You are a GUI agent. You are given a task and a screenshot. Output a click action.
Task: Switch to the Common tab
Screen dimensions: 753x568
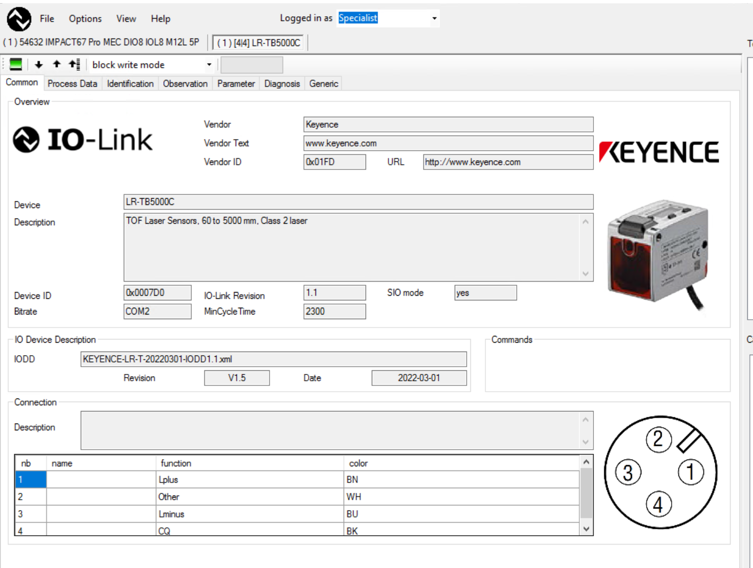(x=22, y=82)
